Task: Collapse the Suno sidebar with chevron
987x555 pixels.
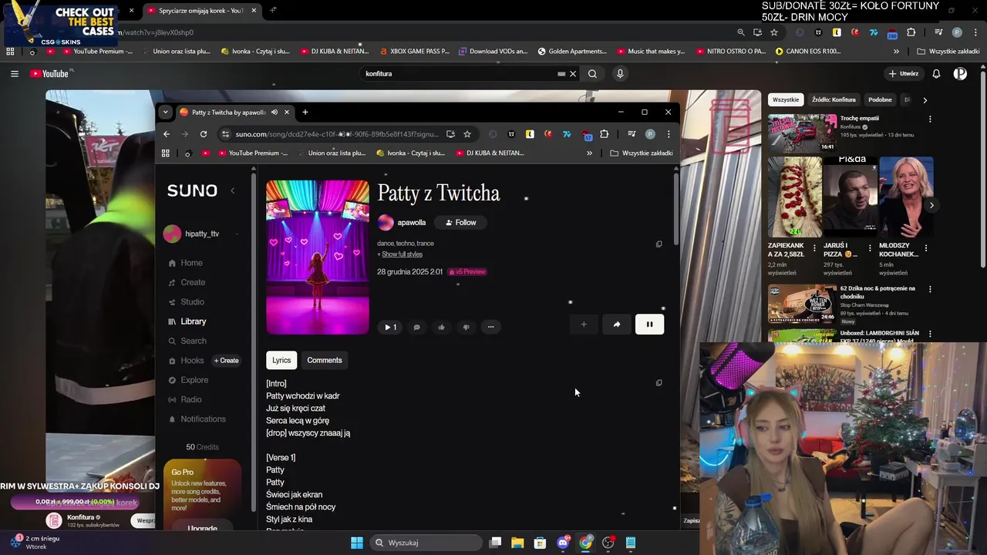Action: coord(233,190)
